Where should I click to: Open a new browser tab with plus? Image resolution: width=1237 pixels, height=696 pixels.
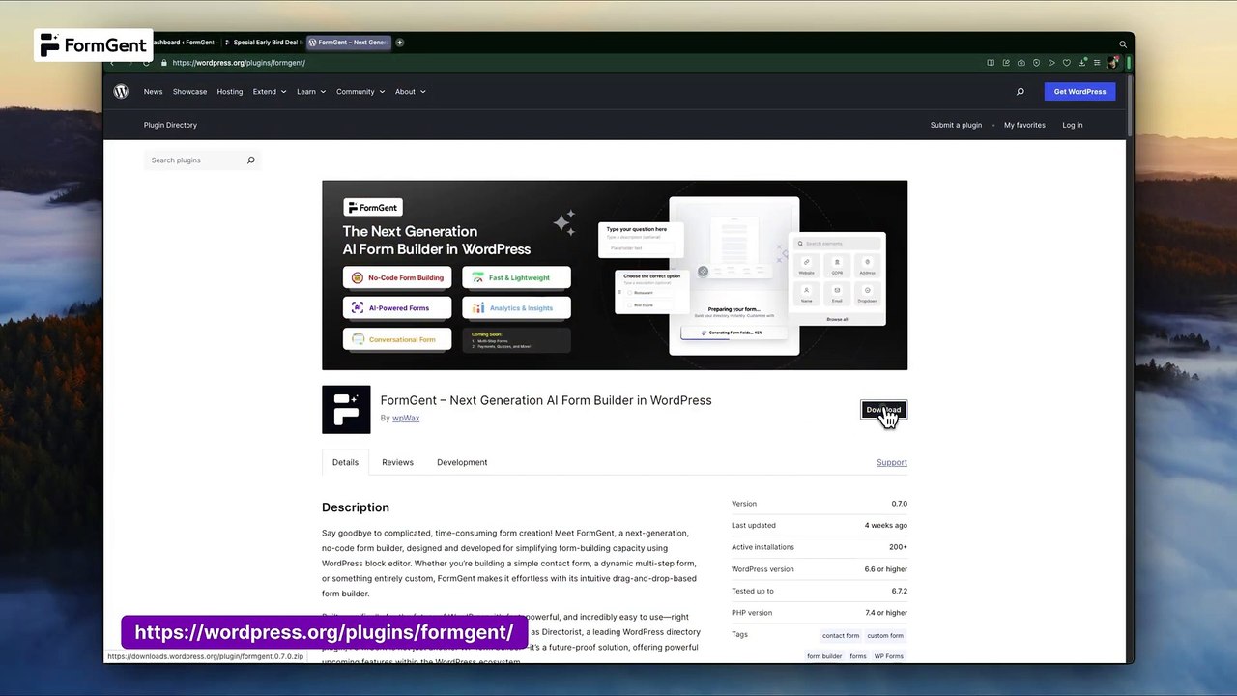(x=399, y=43)
